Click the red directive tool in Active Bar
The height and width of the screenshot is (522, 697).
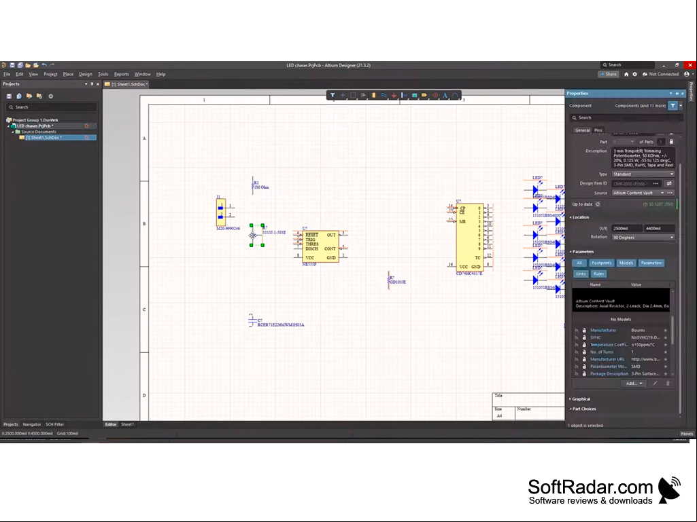click(435, 95)
